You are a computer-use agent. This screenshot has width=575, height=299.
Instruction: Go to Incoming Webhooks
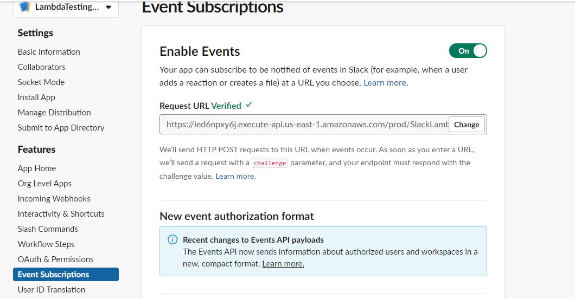[54, 199]
